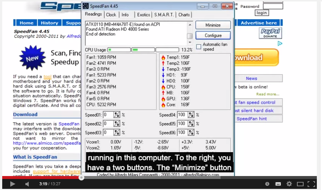Adjust the Speed06 spinner arrows
322x190 pixels.
191,132
